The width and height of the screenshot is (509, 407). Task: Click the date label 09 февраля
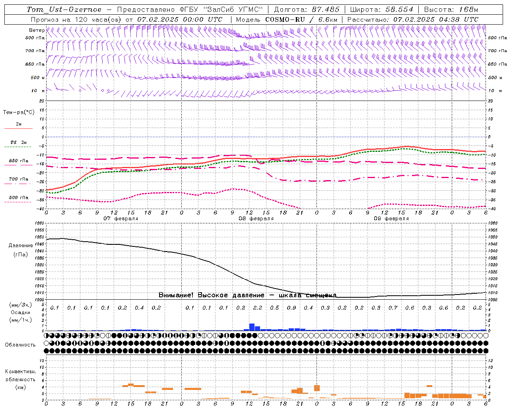(391, 219)
